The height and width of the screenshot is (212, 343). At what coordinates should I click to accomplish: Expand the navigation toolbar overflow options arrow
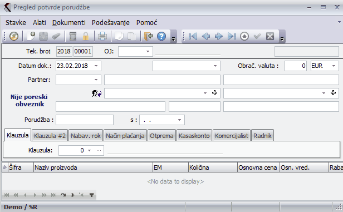coord(282,39)
